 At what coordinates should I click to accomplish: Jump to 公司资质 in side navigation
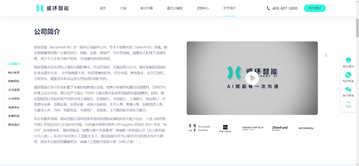[14, 99]
